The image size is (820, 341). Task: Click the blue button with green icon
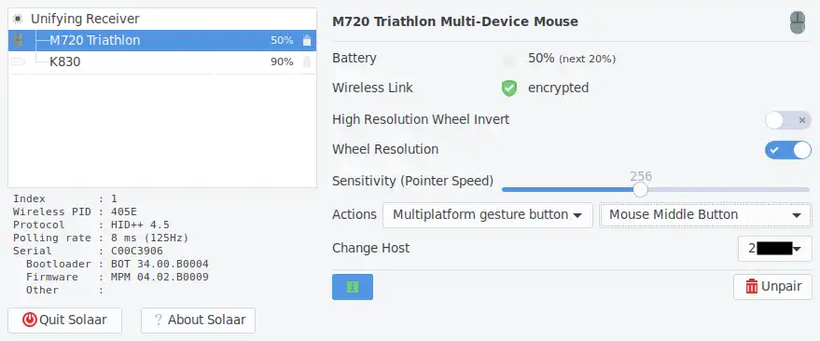click(353, 287)
